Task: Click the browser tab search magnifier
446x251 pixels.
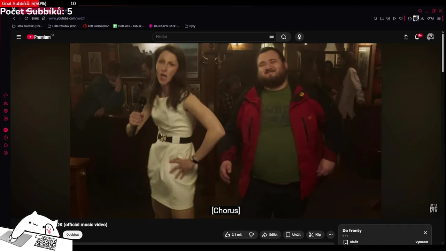Action: tap(420, 11)
